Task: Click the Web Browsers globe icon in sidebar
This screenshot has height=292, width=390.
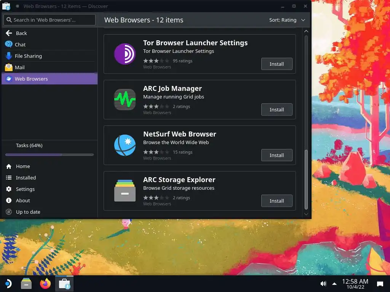Action: click(9, 79)
